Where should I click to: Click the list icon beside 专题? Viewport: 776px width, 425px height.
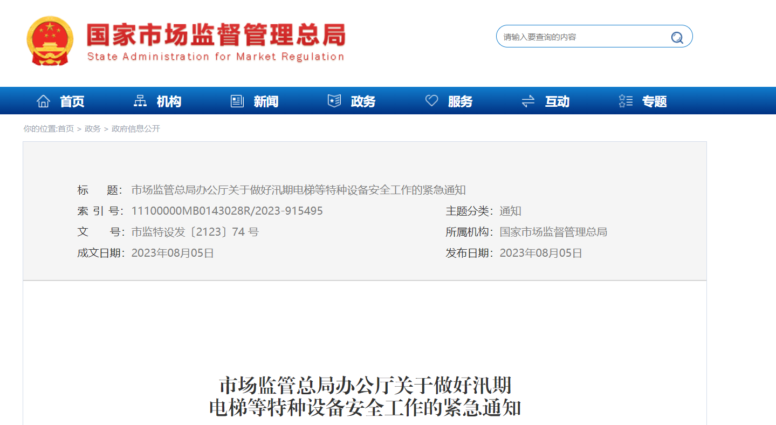626,101
